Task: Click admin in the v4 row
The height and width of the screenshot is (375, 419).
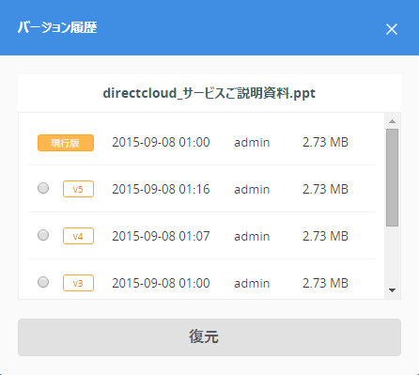Action: (x=252, y=236)
